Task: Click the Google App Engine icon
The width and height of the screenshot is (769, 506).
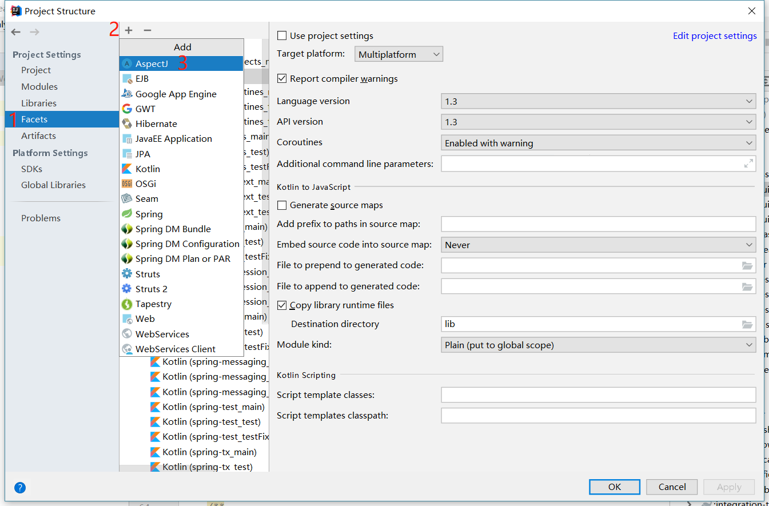Action: [x=127, y=94]
